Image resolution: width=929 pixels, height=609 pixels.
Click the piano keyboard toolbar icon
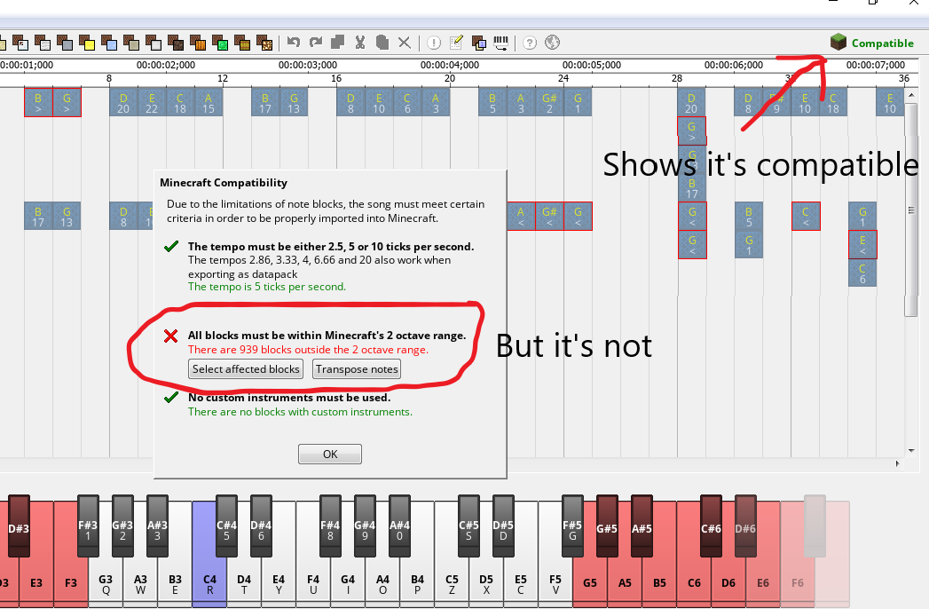(x=500, y=42)
